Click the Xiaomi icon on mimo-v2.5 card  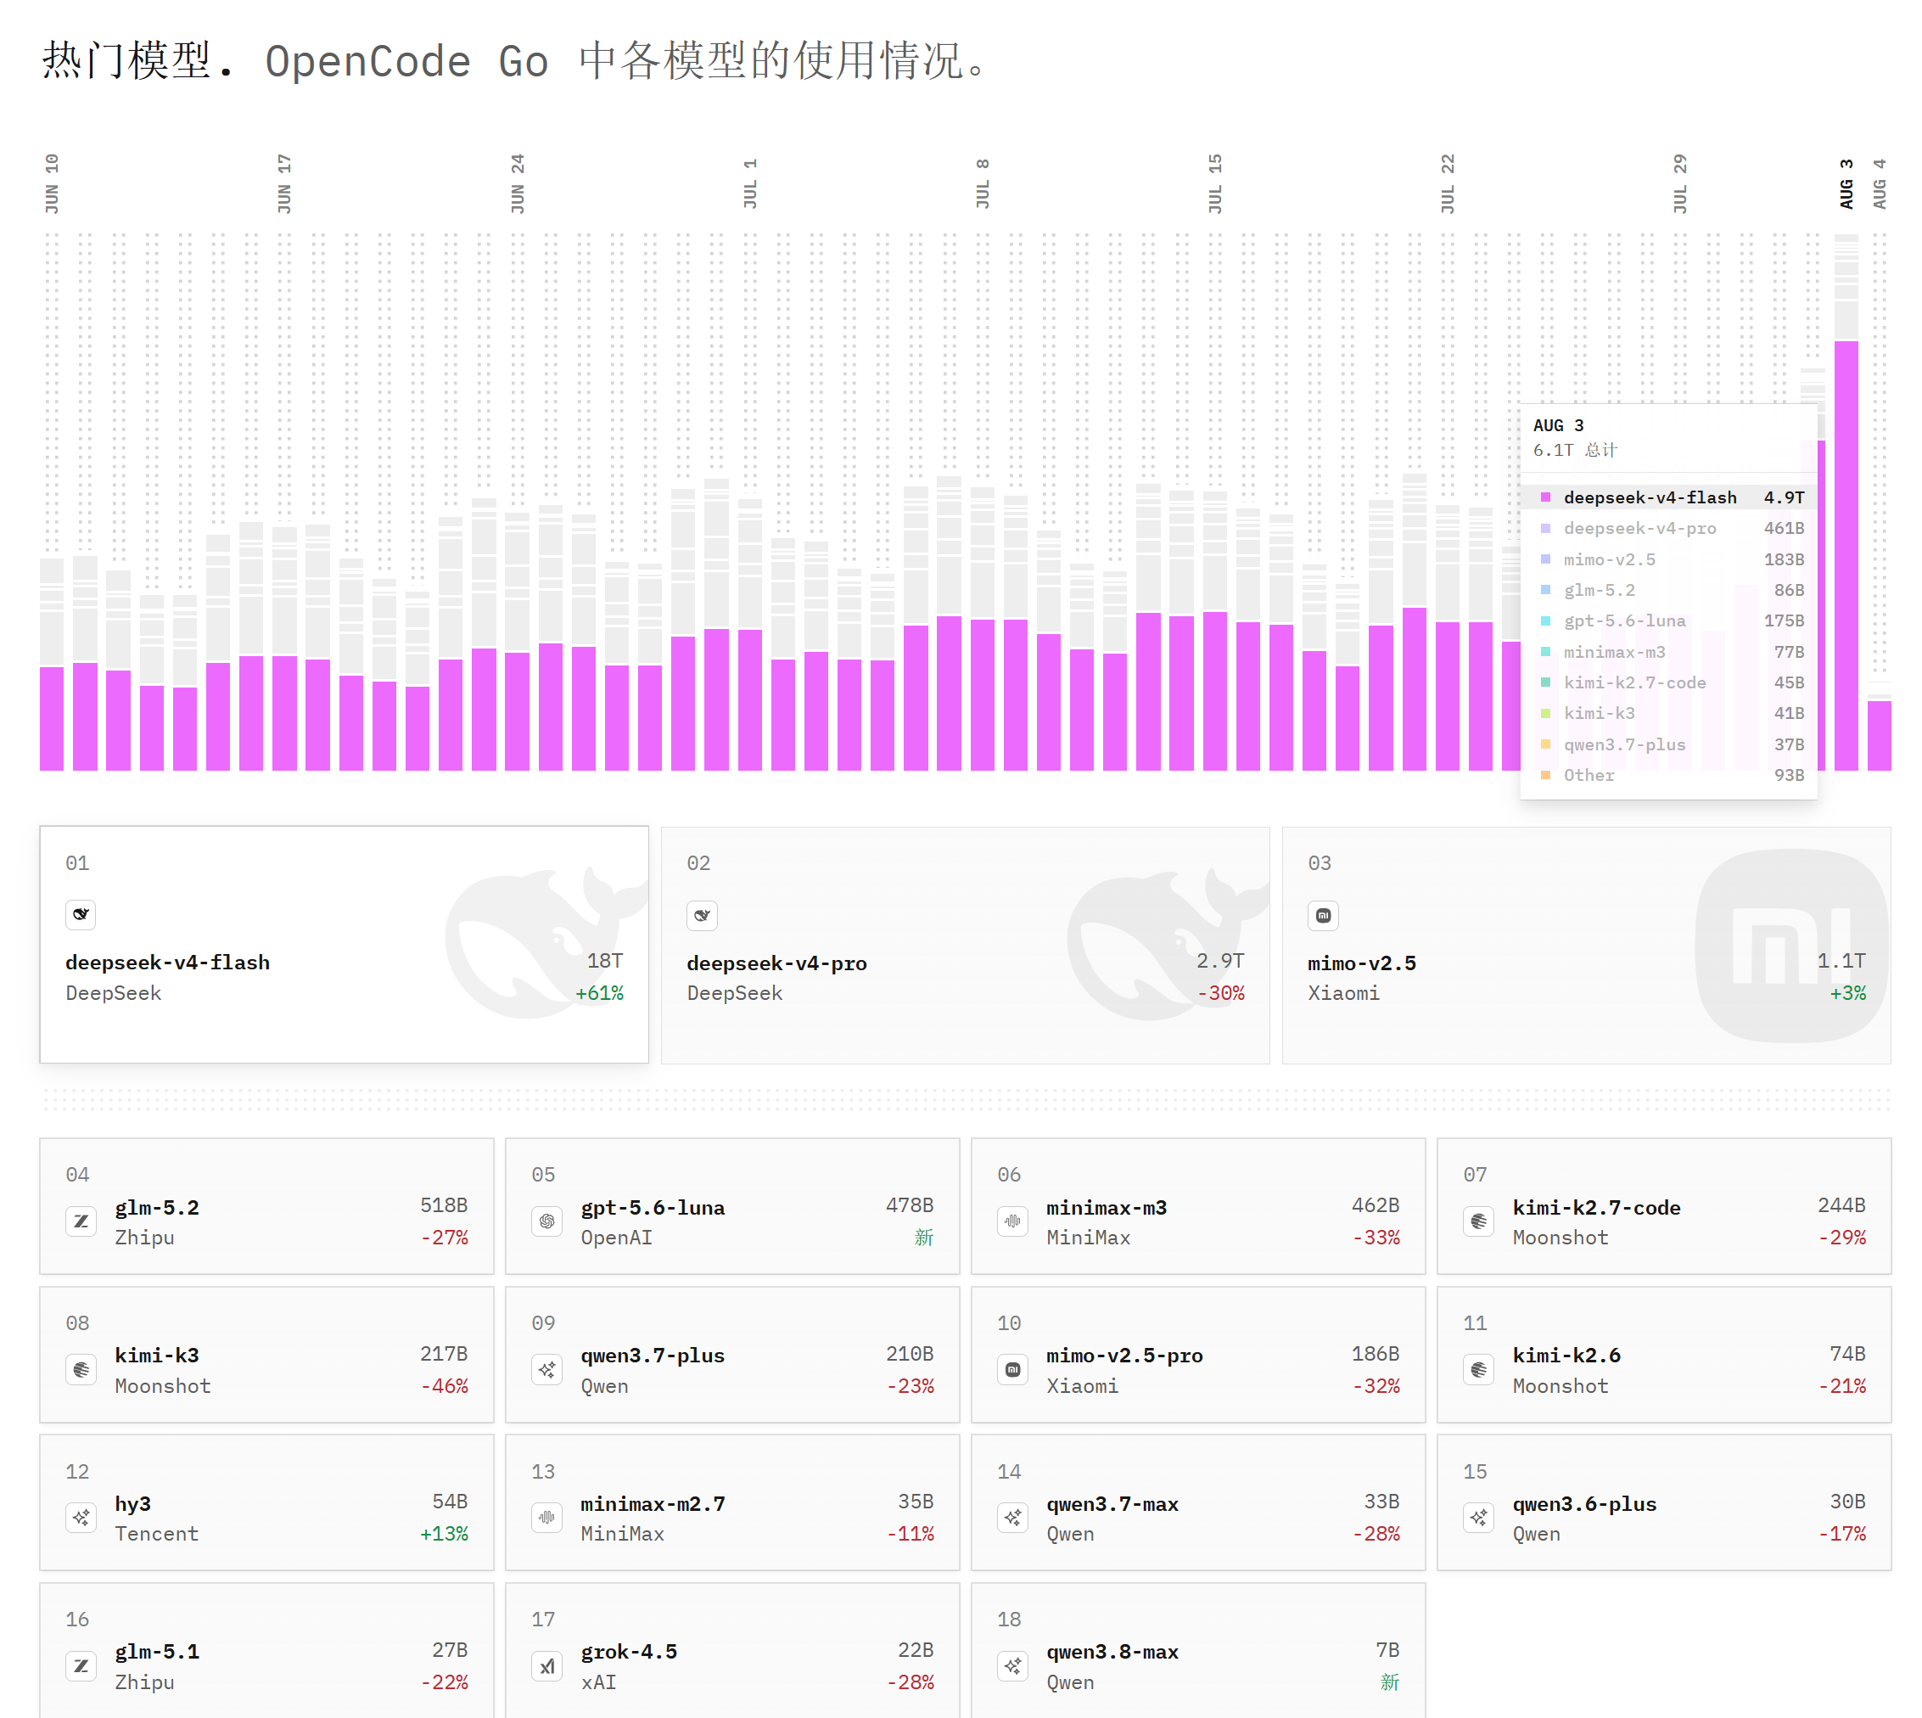click(x=1323, y=915)
